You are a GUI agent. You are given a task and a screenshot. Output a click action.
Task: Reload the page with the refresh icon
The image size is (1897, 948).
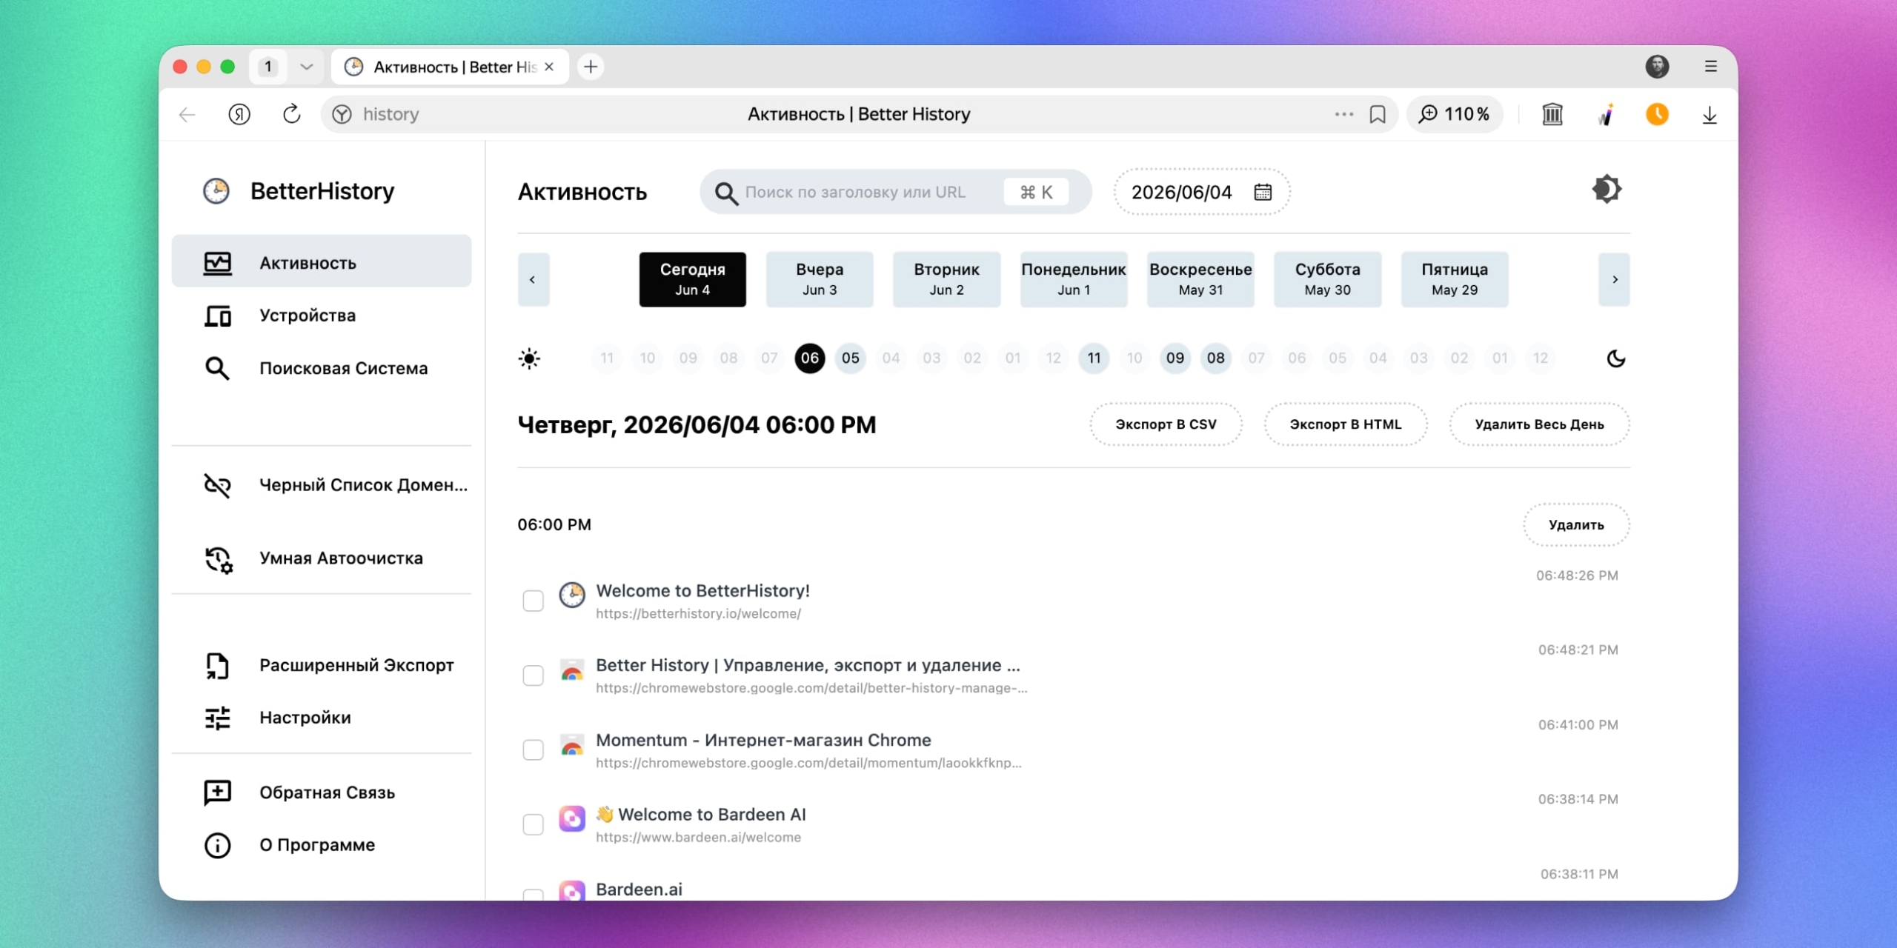coord(291,114)
